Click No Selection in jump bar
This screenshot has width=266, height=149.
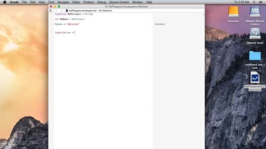(x=106, y=10)
